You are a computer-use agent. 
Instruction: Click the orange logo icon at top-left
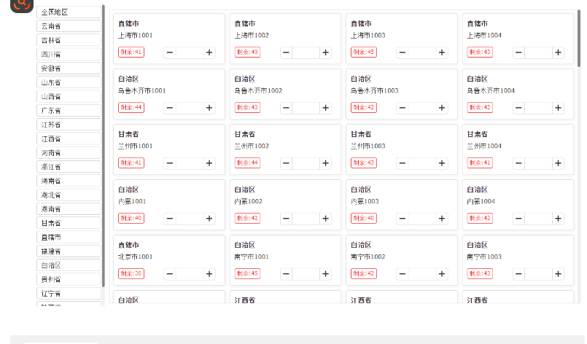tap(22, 4)
